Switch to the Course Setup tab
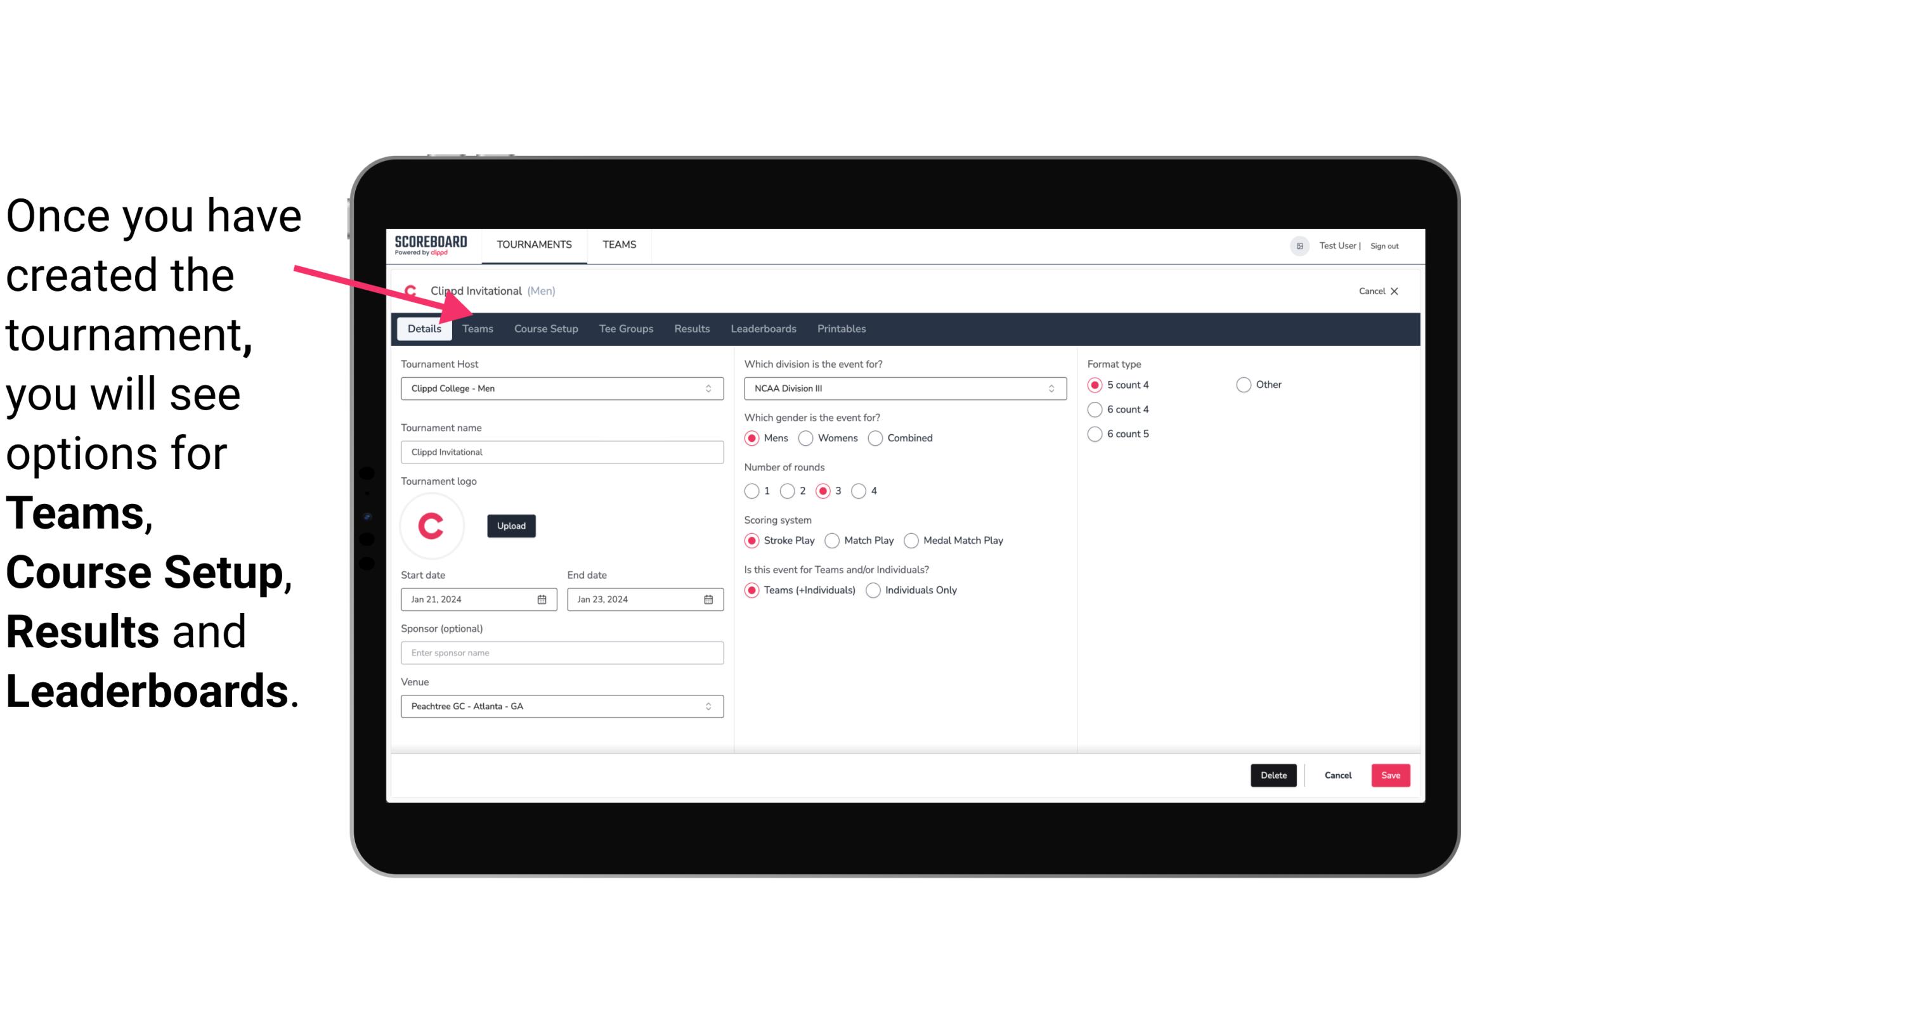 tap(544, 328)
